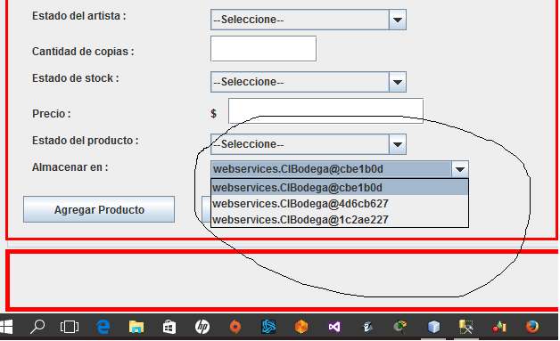Image resolution: width=560 pixels, height=341 pixels.
Task: Open the orange hexagon app on the taskbar
Action: 301,327
